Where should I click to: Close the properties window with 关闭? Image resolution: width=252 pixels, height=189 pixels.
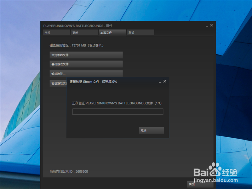pos(200,184)
